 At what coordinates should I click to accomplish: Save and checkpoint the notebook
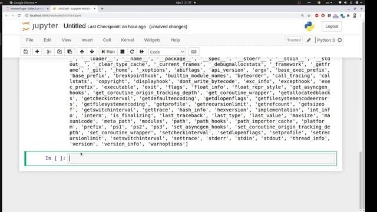25,52
